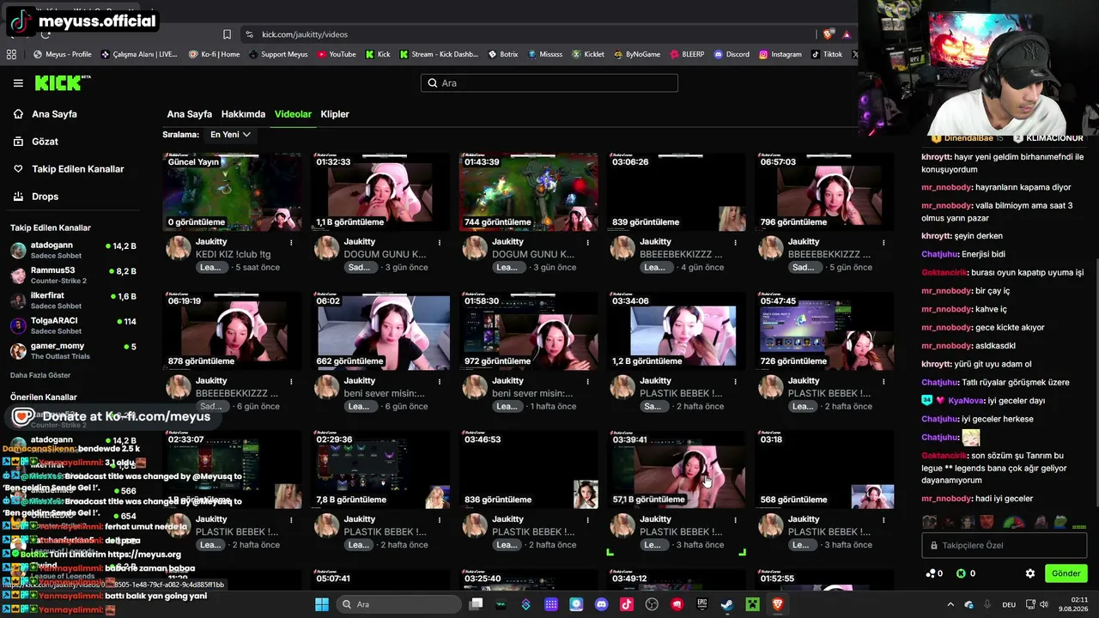The image size is (1099, 618).
Task: Show hidden system tray icons
Action: pos(950,604)
